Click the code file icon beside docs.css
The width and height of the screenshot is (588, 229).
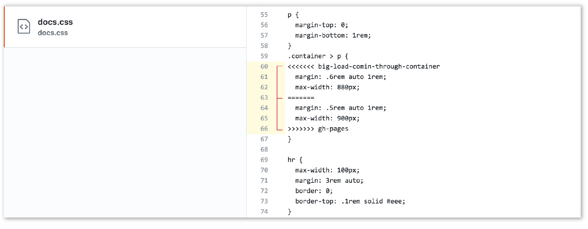24,27
